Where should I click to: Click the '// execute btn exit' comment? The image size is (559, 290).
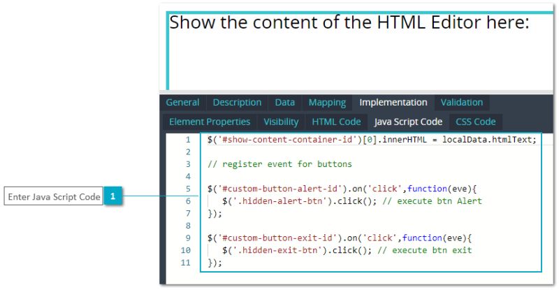(425, 250)
